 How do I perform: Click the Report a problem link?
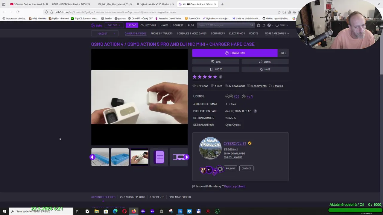pyautogui.click(x=235, y=186)
